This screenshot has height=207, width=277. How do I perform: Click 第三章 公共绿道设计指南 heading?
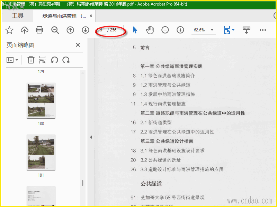coord(167,141)
